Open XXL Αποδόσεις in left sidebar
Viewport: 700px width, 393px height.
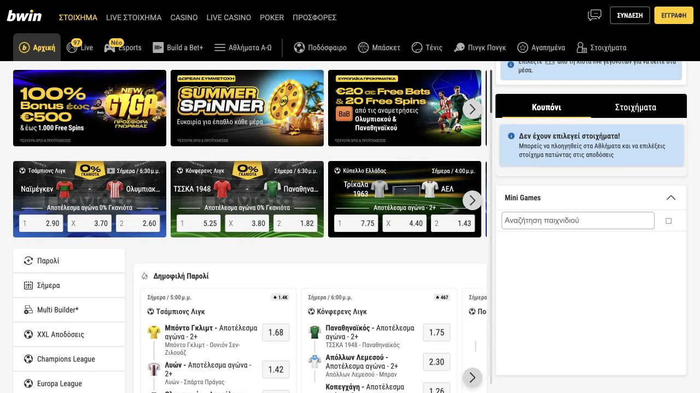pyautogui.click(x=69, y=335)
